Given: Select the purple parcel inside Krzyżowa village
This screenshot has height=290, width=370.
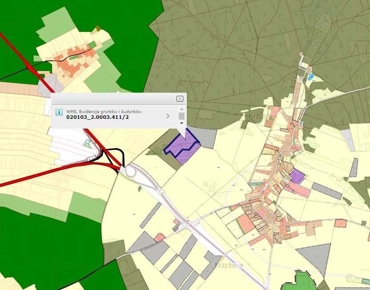Looking at the screenshot, I should point(297,176).
